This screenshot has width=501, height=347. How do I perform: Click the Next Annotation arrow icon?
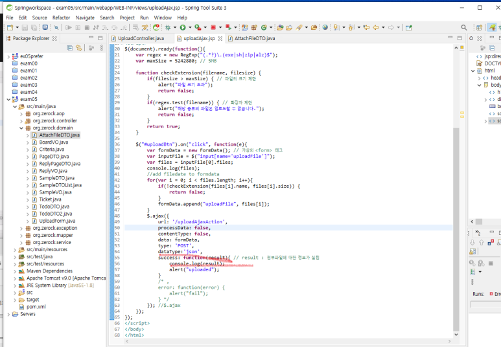click(336, 27)
